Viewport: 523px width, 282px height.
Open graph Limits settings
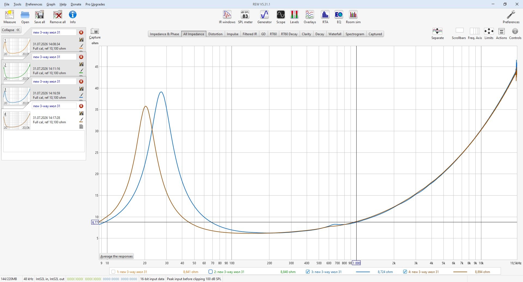click(x=489, y=33)
